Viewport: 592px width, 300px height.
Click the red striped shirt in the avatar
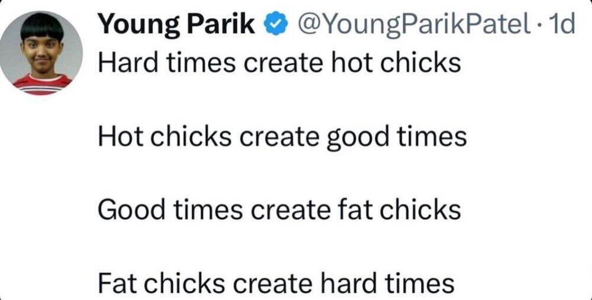point(43,84)
